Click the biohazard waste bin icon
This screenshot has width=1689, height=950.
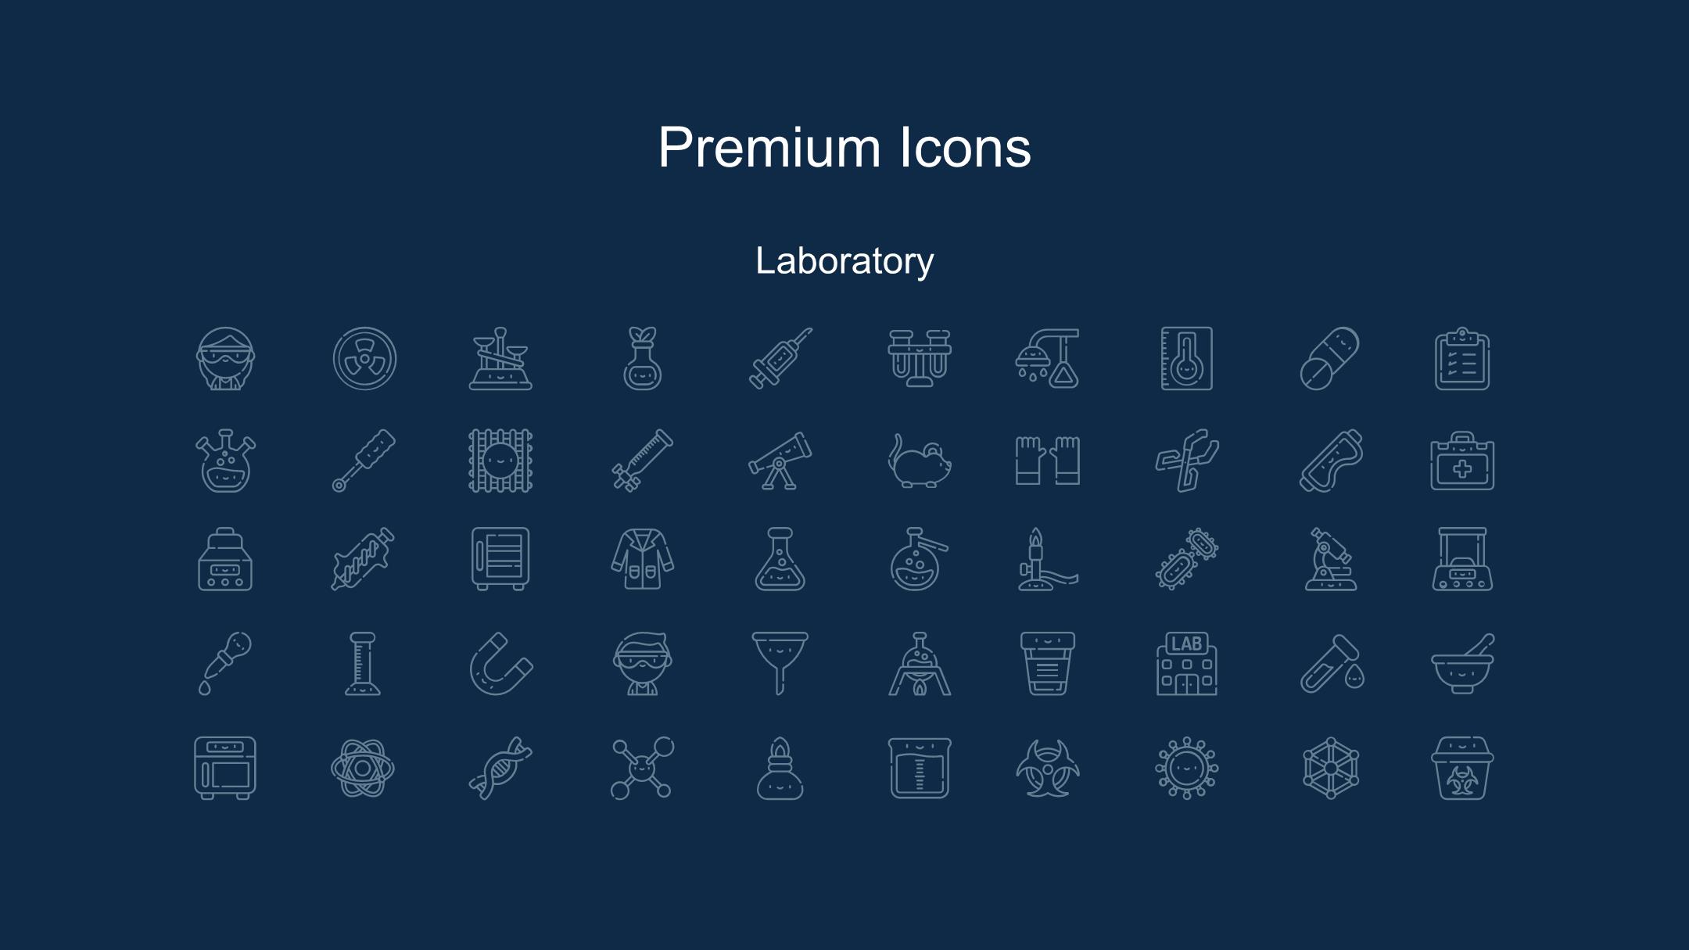click(1462, 768)
